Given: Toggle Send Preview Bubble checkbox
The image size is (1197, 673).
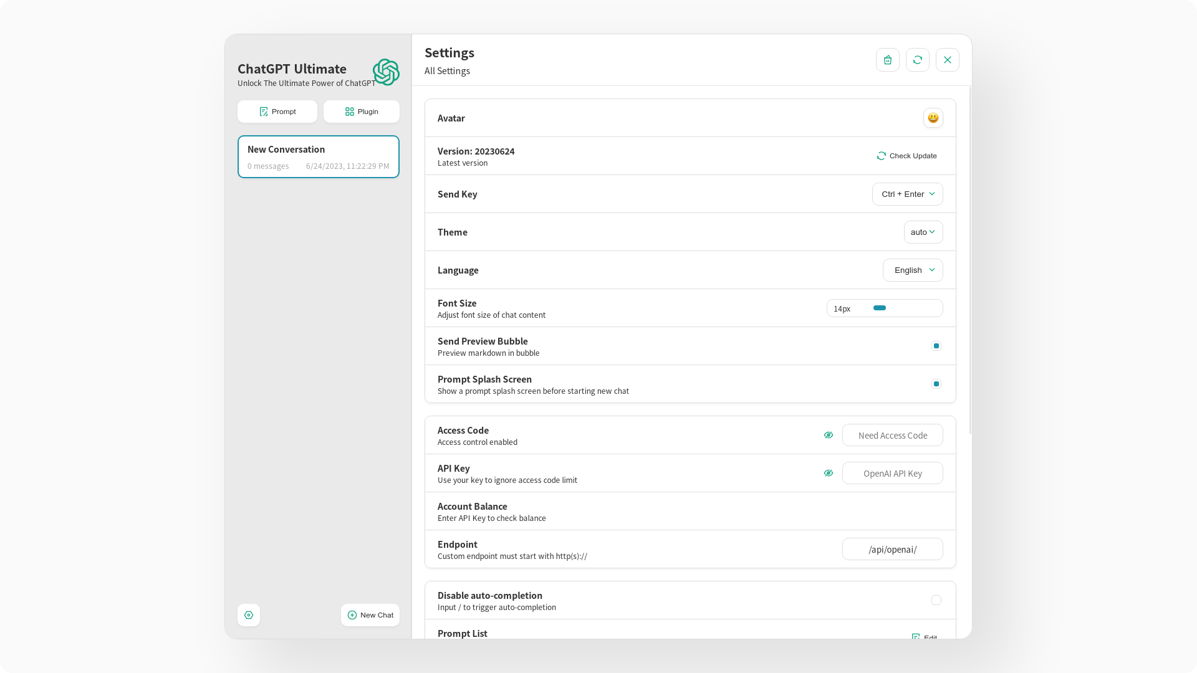Looking at the screenshot, I should click(936, 346).
